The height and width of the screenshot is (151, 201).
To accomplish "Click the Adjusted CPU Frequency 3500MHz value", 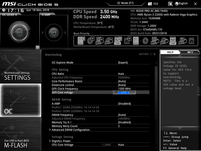I will (124, 77).
